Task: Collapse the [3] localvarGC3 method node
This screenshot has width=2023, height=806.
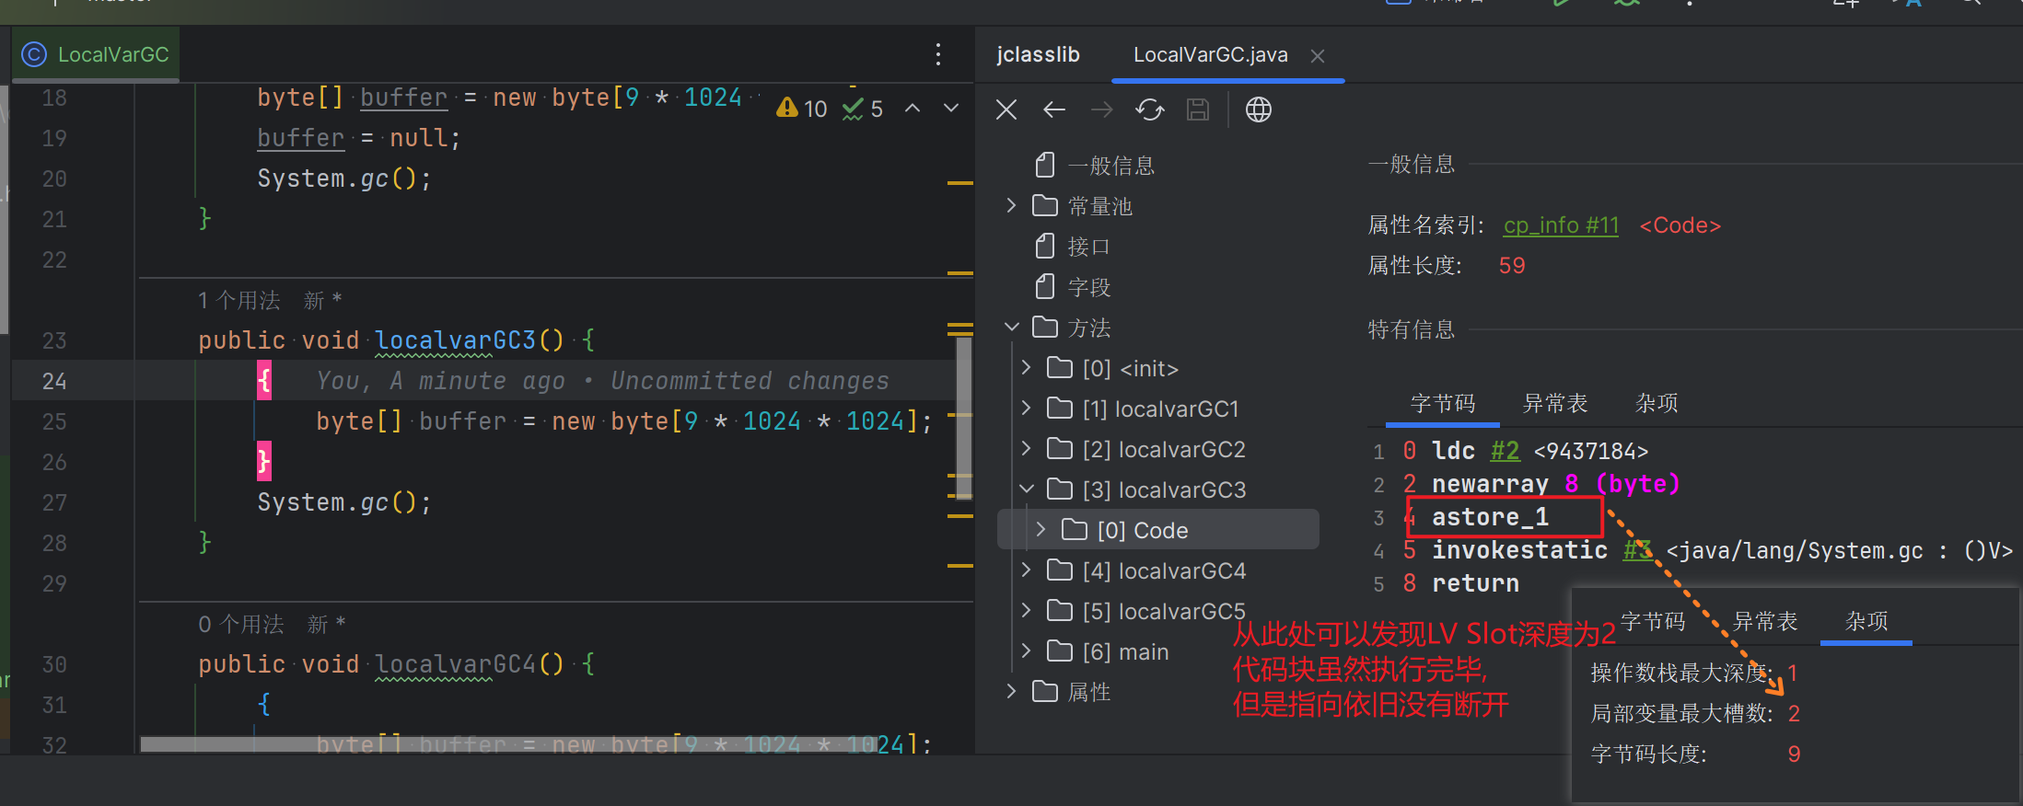Action: click(x=1027, y=489)
